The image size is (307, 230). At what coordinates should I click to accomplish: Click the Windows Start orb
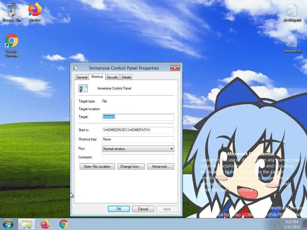8,224
